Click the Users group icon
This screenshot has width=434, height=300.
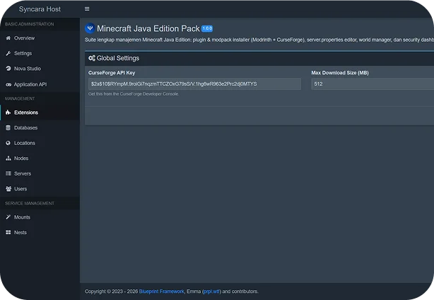click(x=8, y=189)
